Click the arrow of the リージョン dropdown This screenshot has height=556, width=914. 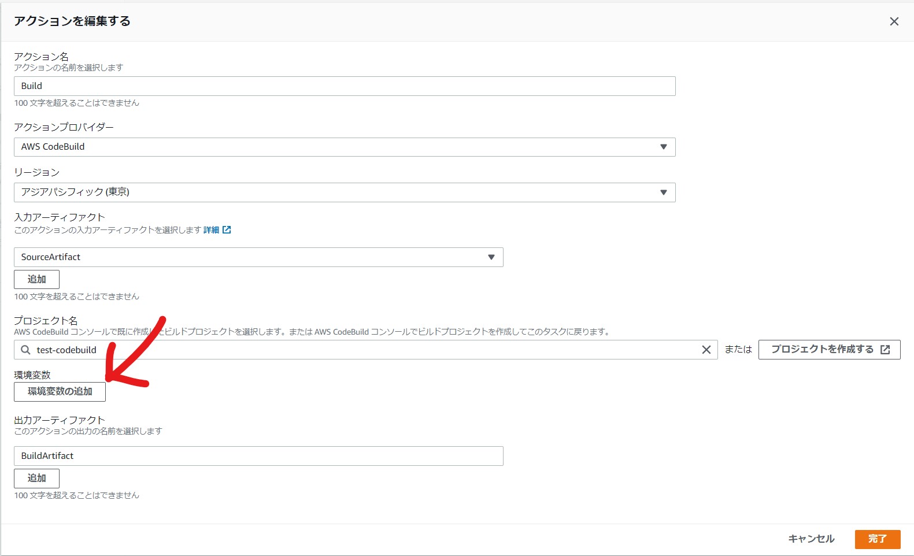663,192
